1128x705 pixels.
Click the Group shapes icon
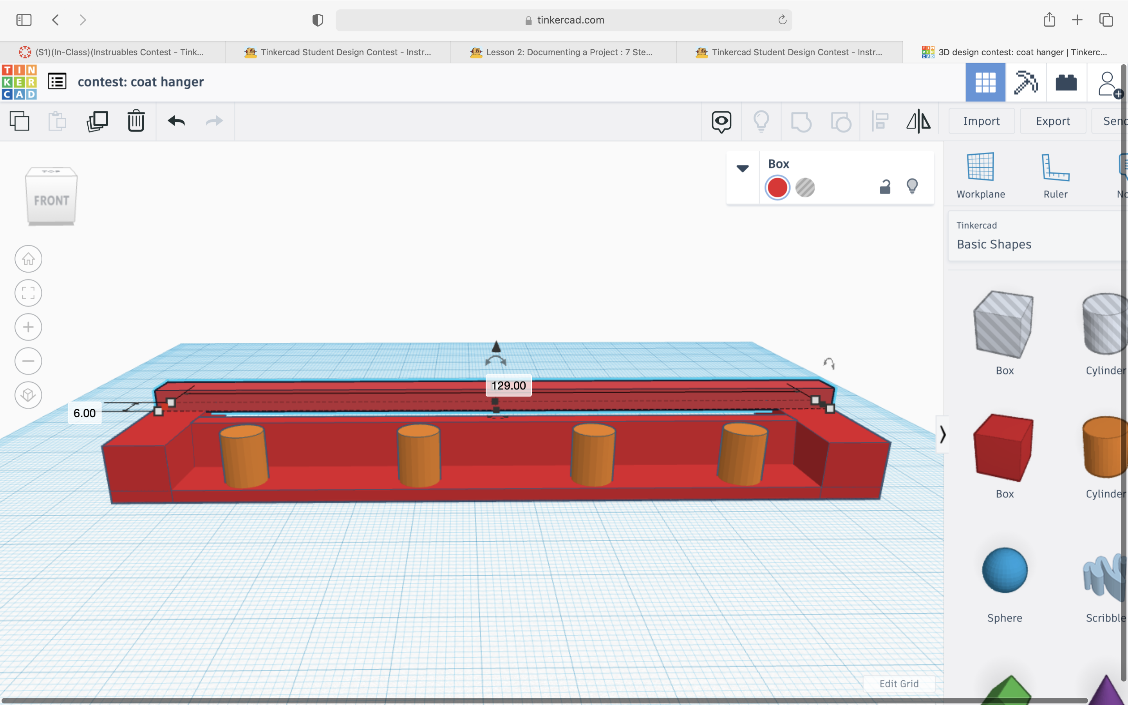(801, 122)
